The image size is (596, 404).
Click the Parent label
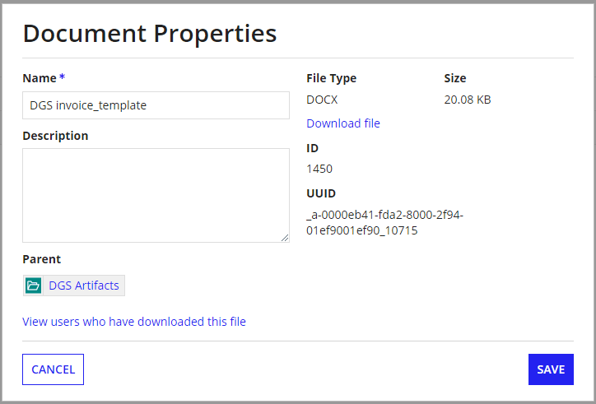pyautogui.click(x=42, y=259)
